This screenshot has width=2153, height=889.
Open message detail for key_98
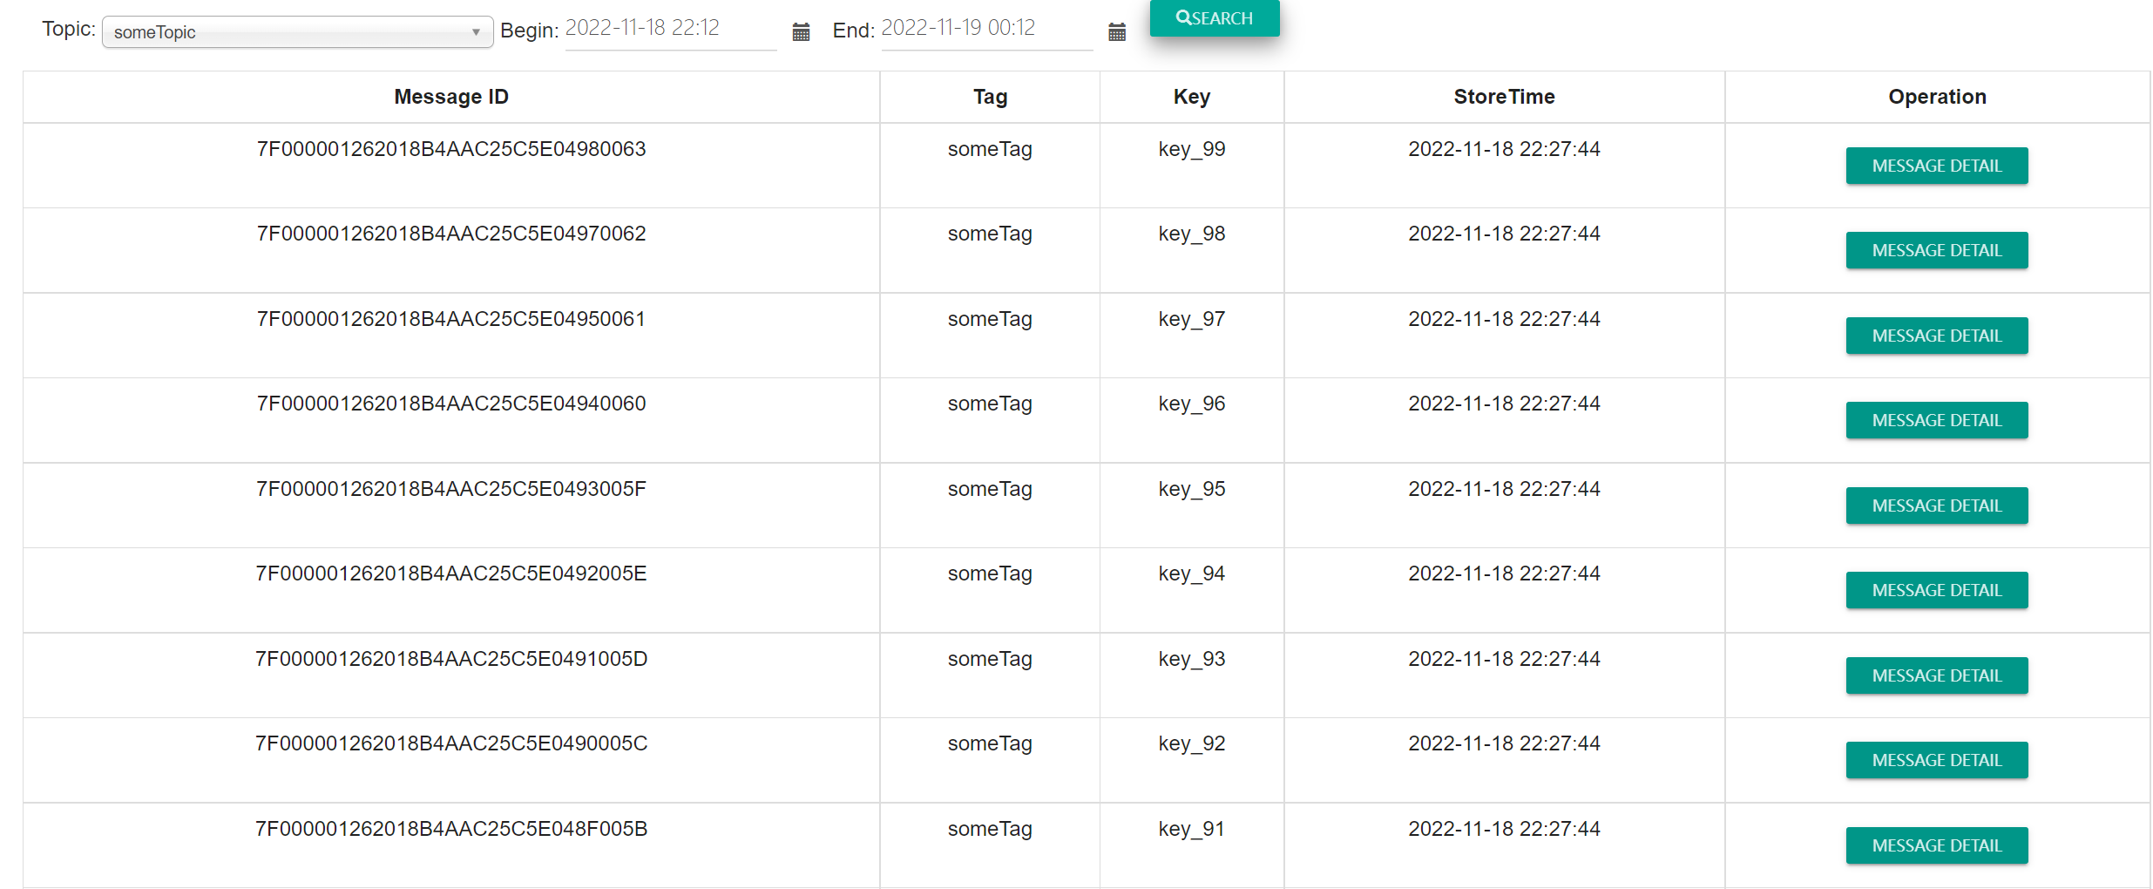[1937, 250]
